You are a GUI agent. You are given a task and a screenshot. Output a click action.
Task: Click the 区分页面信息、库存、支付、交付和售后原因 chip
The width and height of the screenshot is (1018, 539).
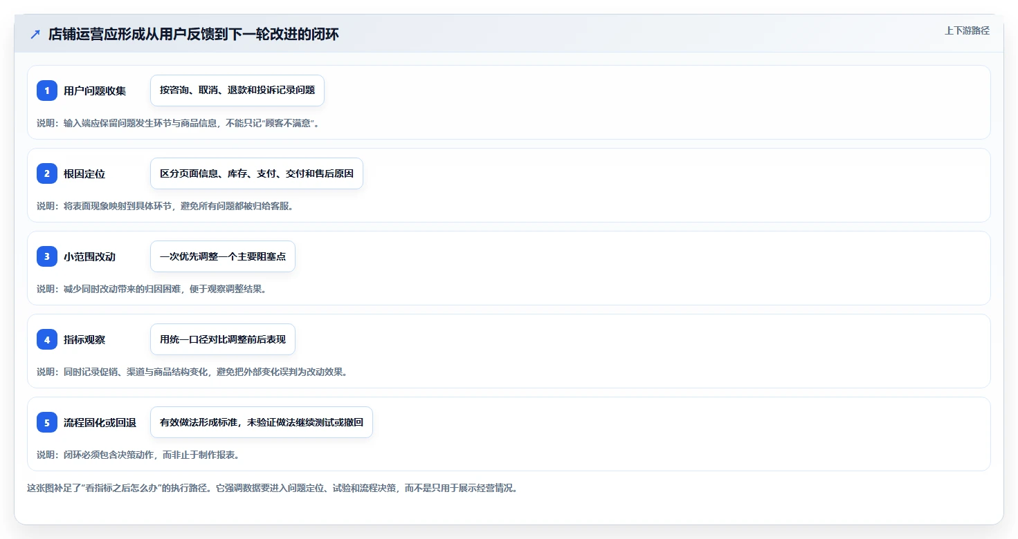coord(257,173)
